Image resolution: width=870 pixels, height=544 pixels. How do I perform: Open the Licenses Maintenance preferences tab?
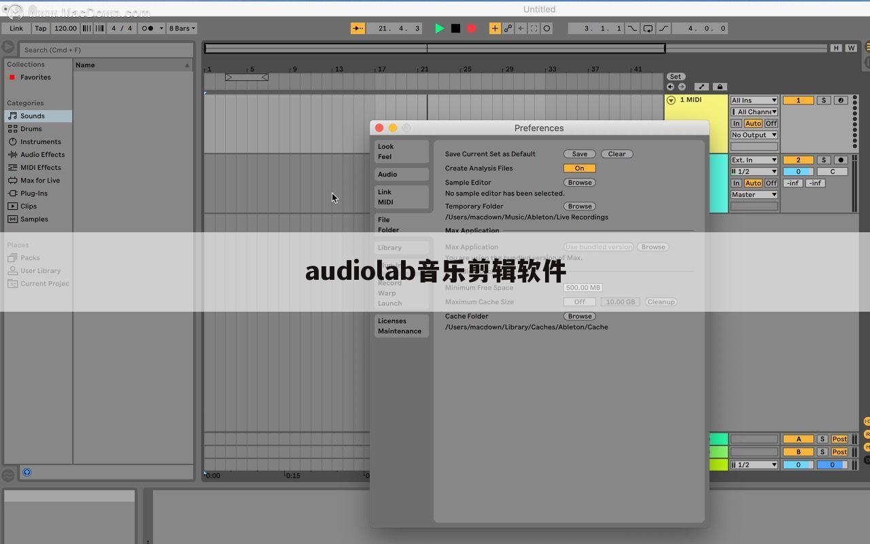tap(402, 326)
